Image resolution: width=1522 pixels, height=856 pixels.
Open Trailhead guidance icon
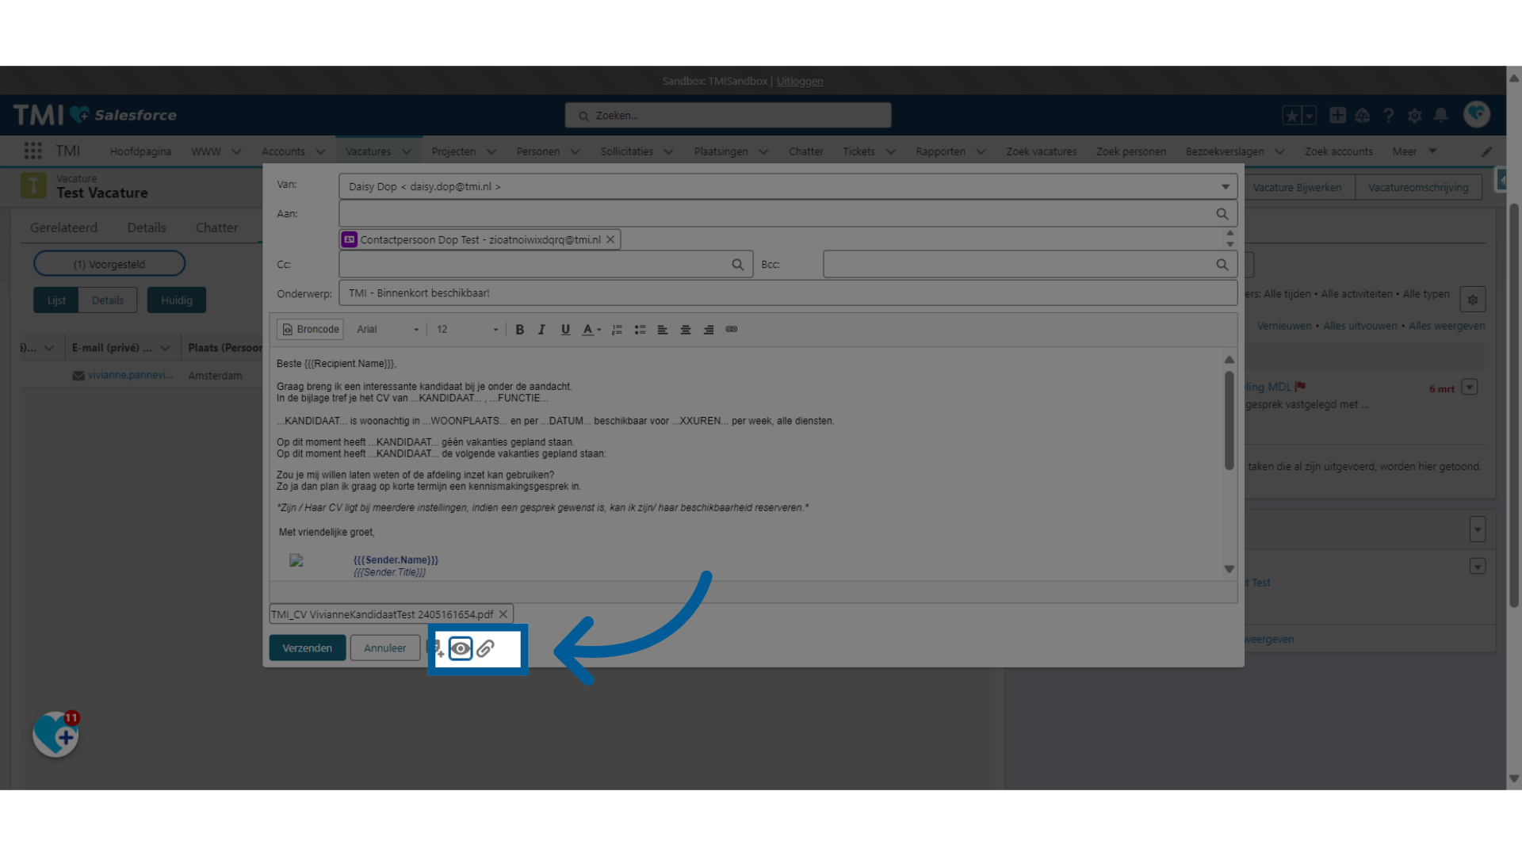1363,116
